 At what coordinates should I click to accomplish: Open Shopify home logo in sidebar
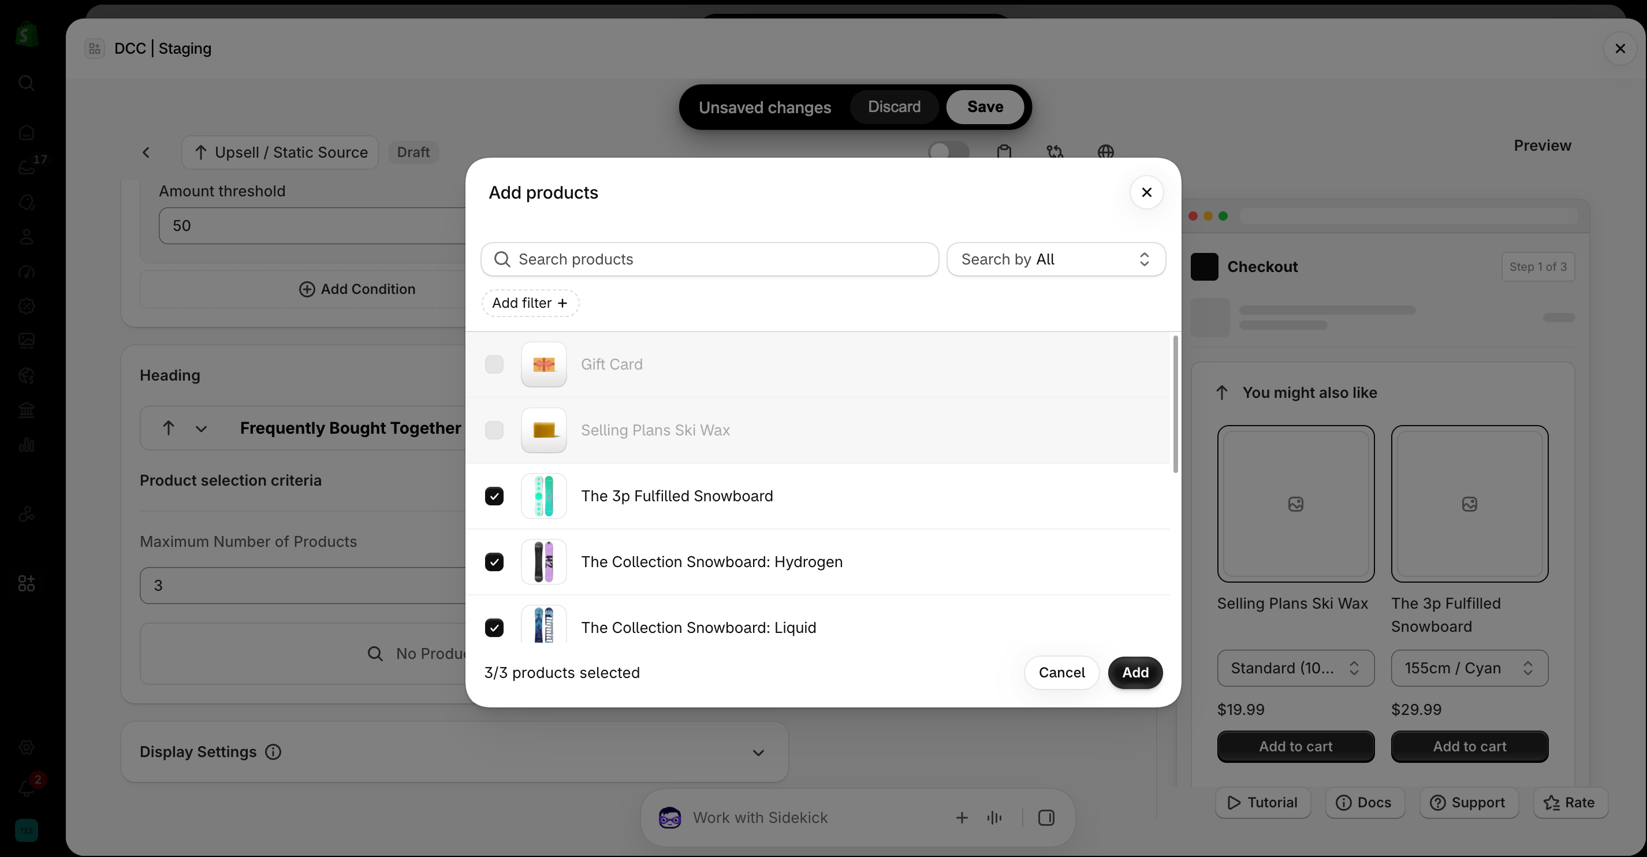tap(26, 35)
